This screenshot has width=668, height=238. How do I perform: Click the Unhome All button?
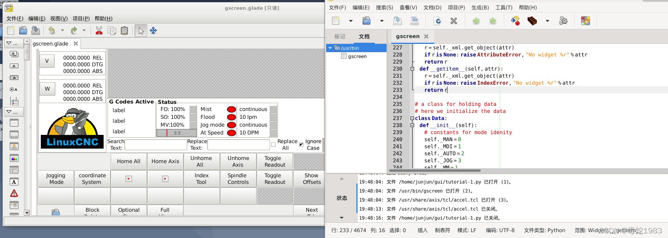coord(201,162)
